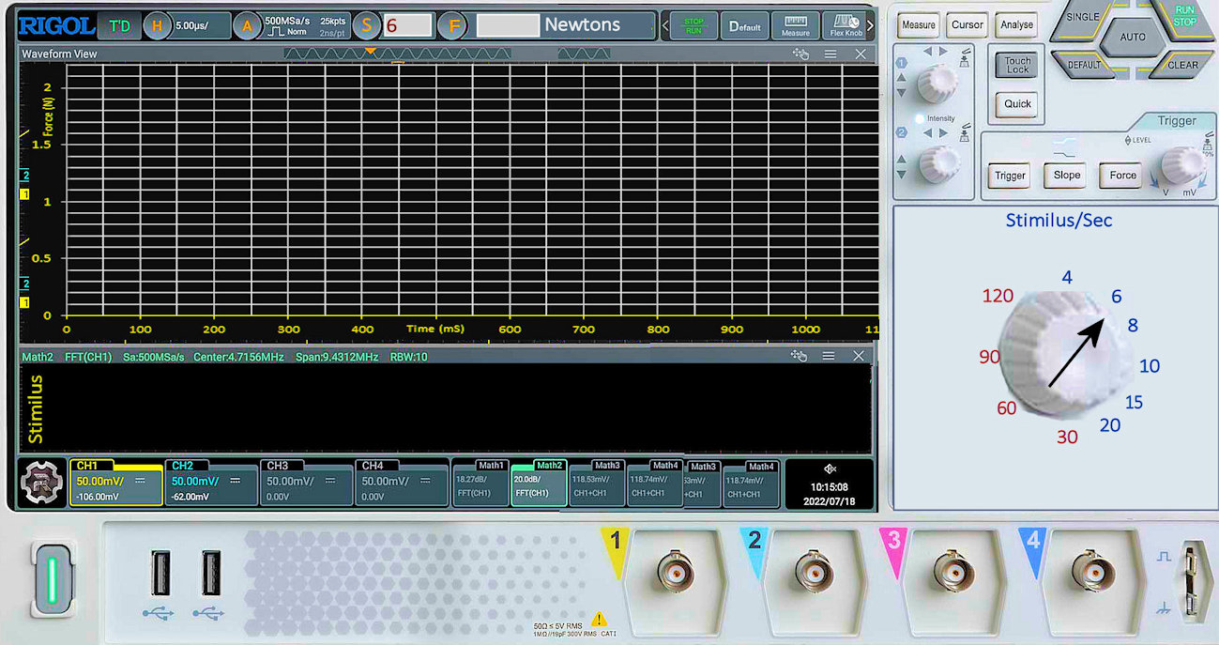Open the Math2 FFT panel hamburger menu
This screenshot has width=1219, height=645.
(829, 356)
